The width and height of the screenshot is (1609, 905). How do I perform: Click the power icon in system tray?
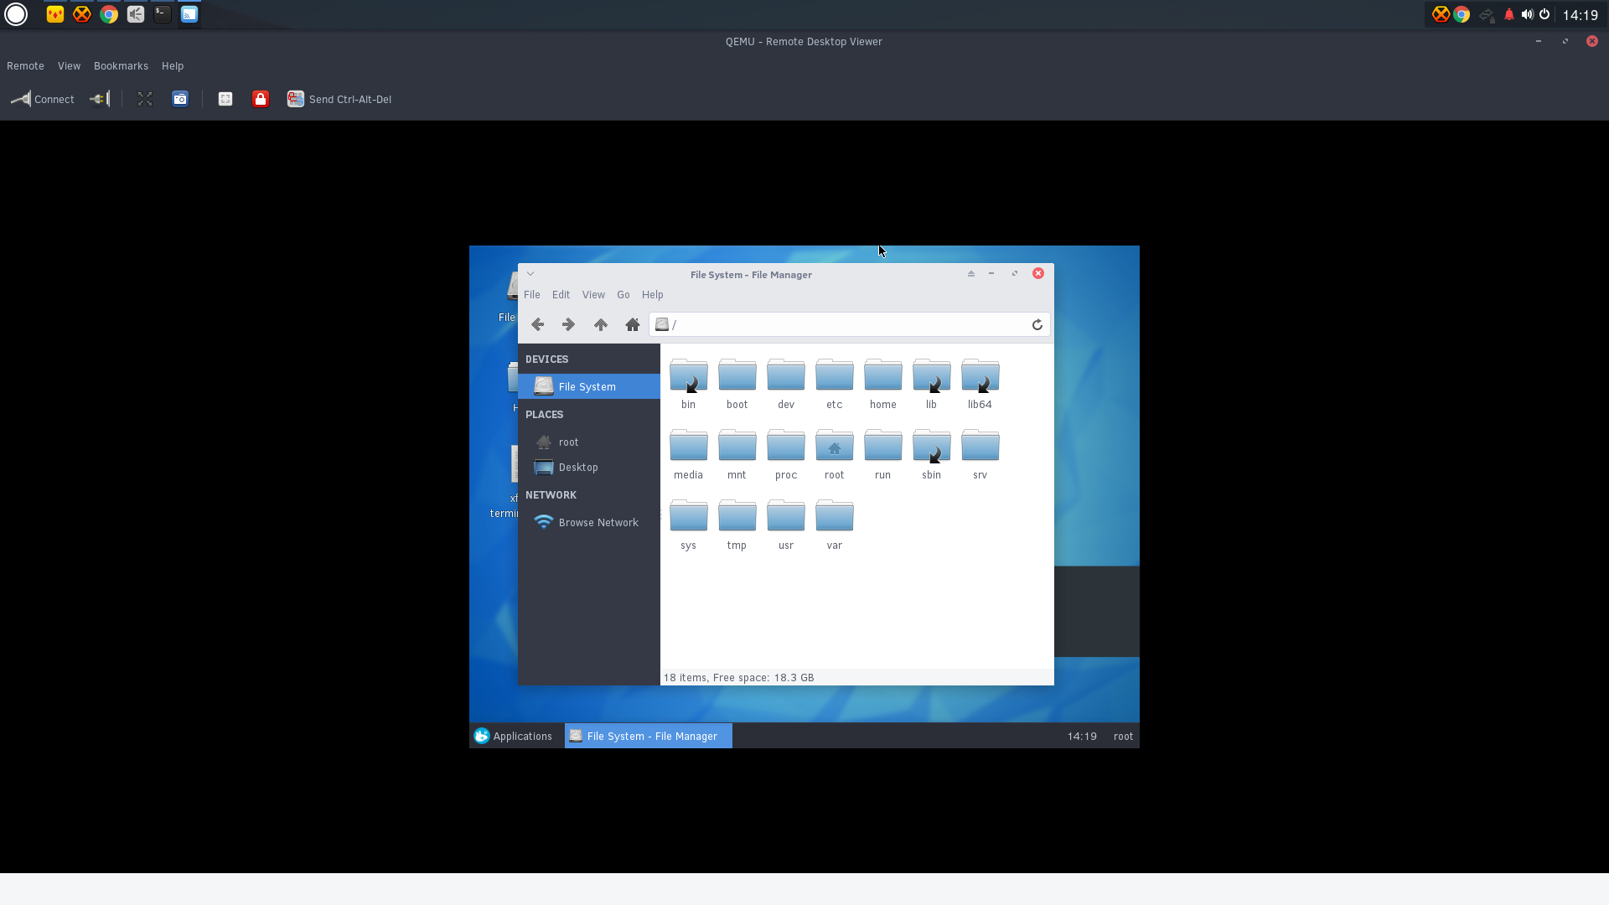pyautogui.click(x=1544, y=14)
